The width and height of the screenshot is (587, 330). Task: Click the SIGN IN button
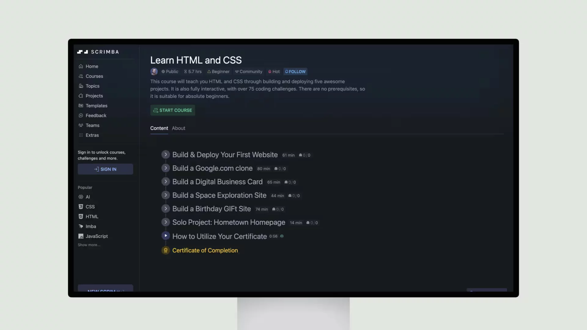coord(105,169)
